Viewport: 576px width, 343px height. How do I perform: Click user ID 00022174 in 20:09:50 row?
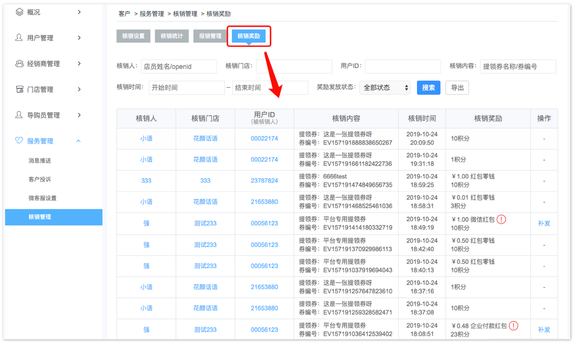[264, 138]
